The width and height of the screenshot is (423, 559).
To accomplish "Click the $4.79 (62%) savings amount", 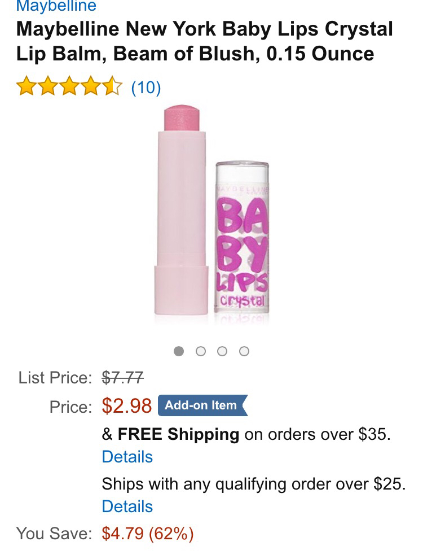I will pyautogui.click(x=148, y=534).
